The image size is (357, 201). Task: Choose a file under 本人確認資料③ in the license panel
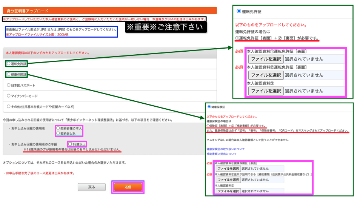click(266, 91)
